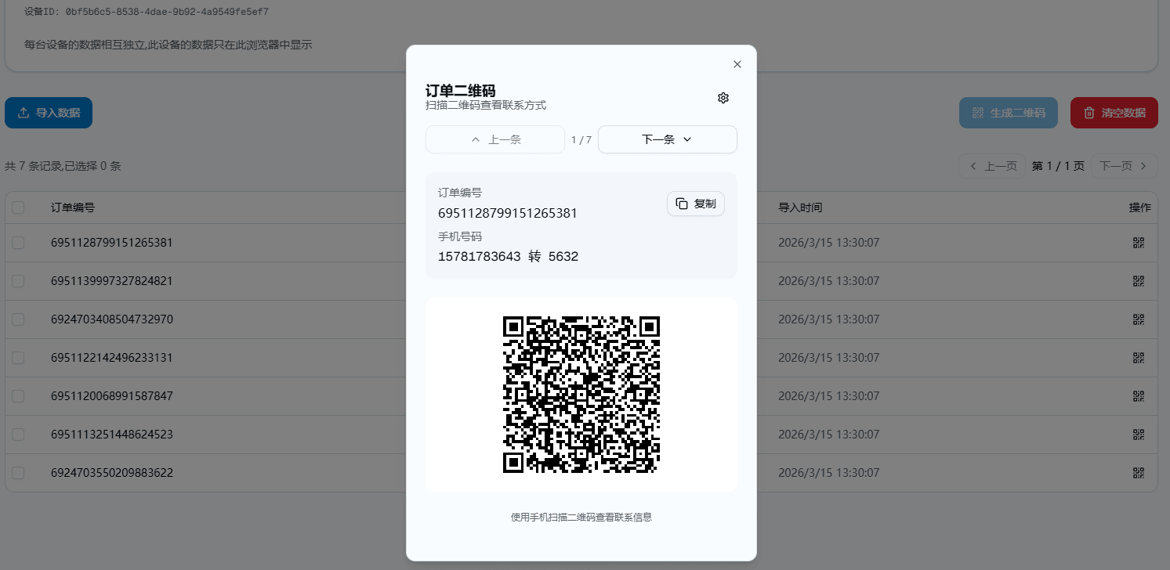Screen dimensions: 1170x570
Task: Open QR icon for order 6924703408504732970
Action: point(1139,319)
